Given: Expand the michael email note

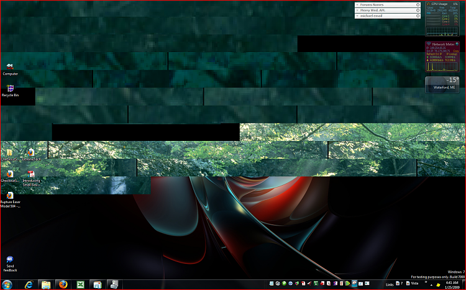Looking at the screenshot, I should pyautogui.click(x=357, y=16).
